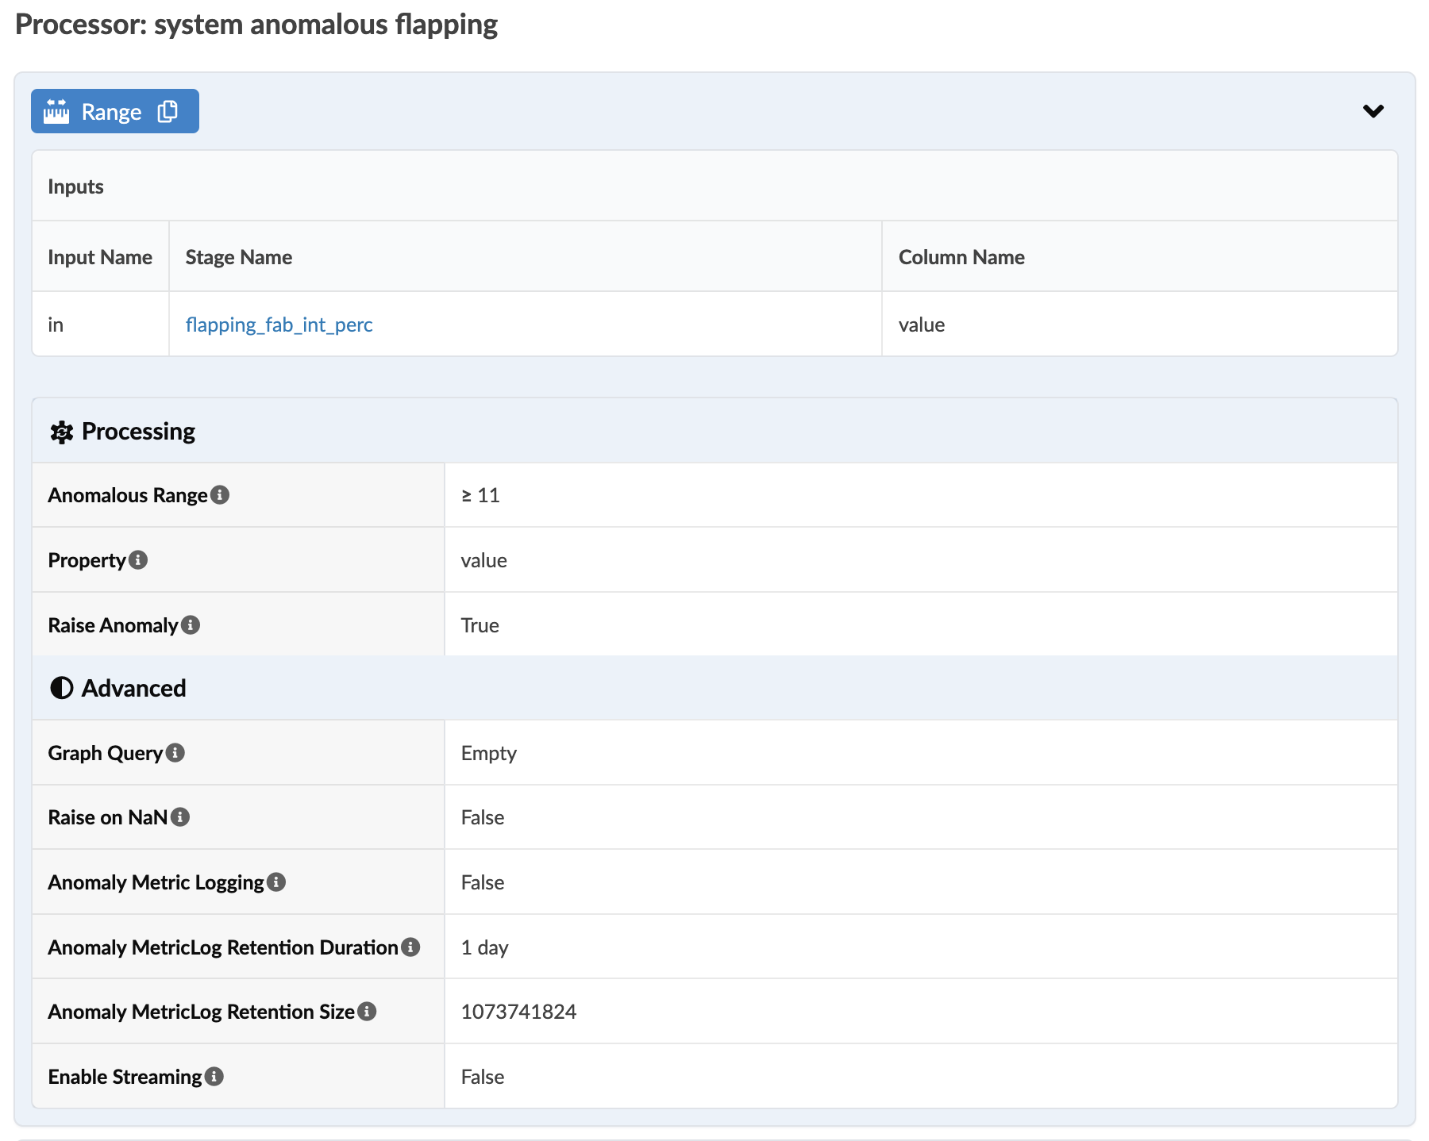
Task: Click the Processing section gear icon
Action: [61, 432]
